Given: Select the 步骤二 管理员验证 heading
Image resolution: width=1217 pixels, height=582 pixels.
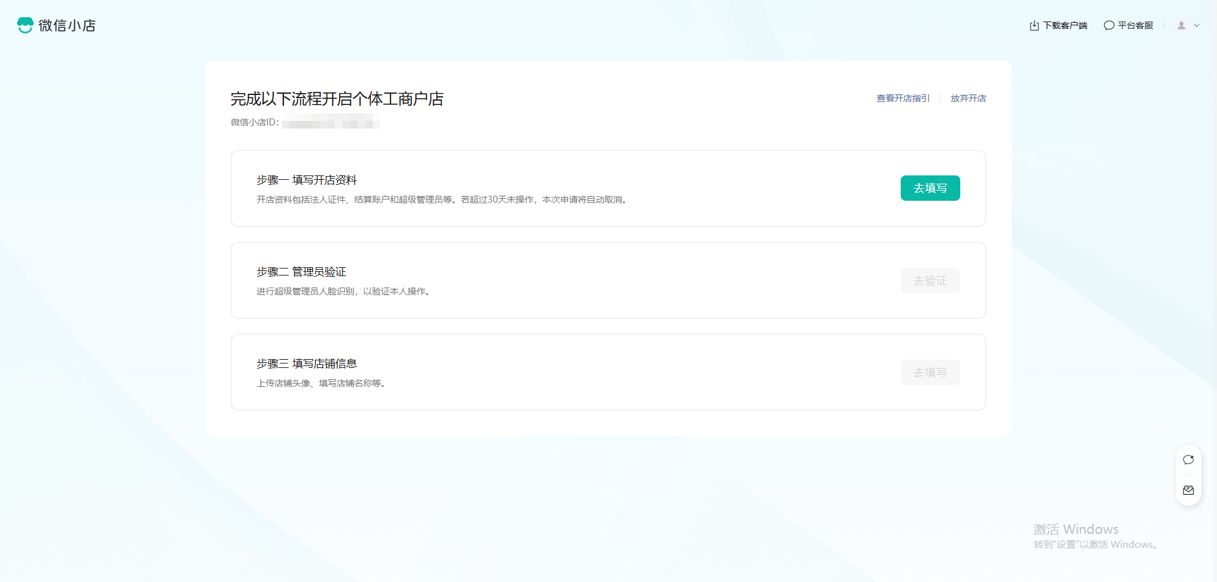Looking at the screenshot, I should (x=301, y=272).
